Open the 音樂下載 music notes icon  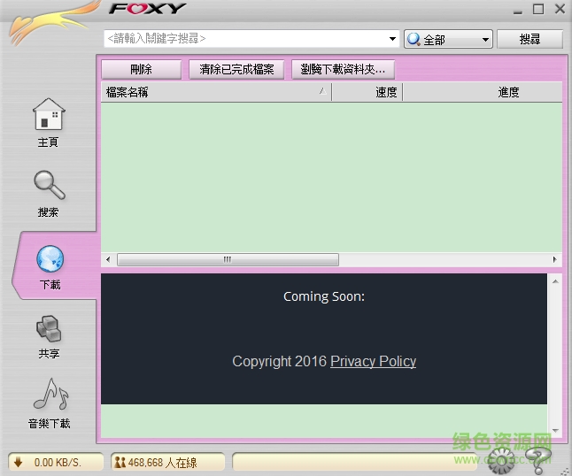[x=49, y=395]
